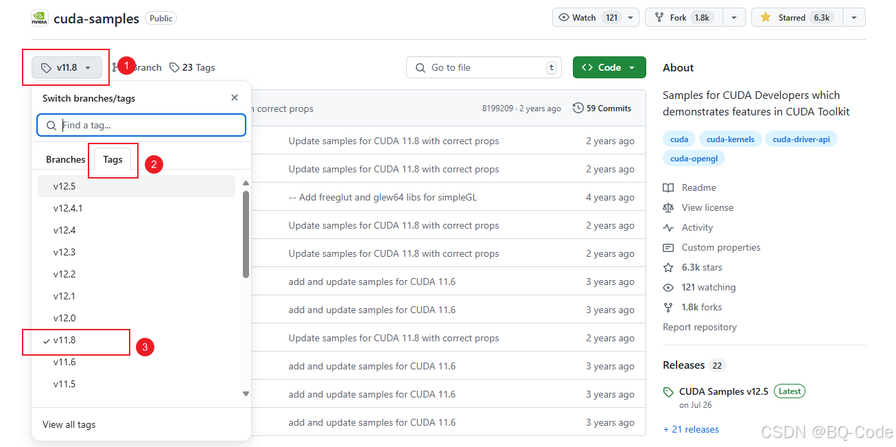
Task: Click the cuda topic tag
Action: [x=679, y=139]
